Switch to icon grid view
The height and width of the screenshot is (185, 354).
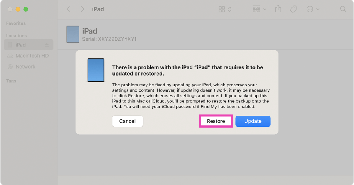point(222,9)
